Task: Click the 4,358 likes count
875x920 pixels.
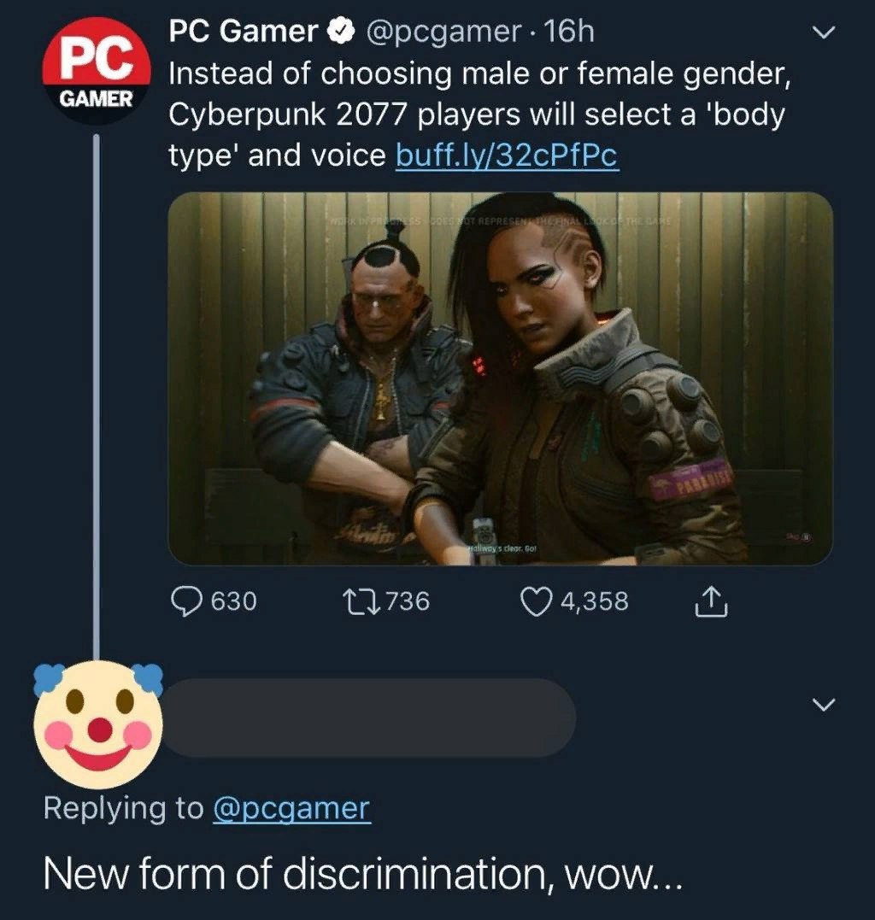Action: click(595, 602)
